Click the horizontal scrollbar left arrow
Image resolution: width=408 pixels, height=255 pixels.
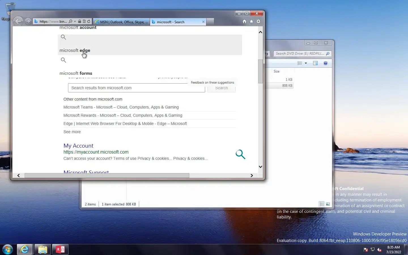point(18,176)
